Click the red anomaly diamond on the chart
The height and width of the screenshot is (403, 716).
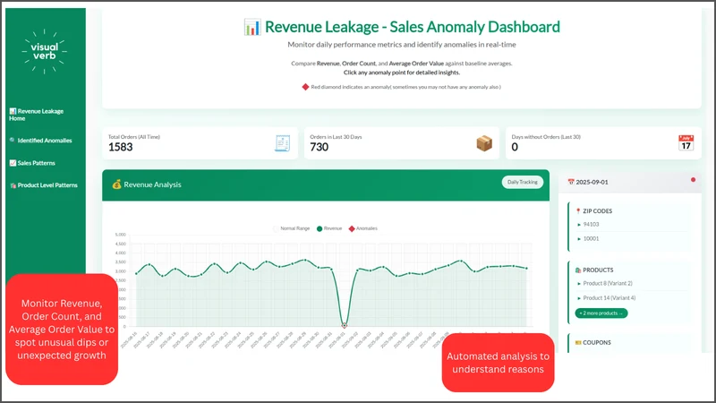[x=345, y=326]
